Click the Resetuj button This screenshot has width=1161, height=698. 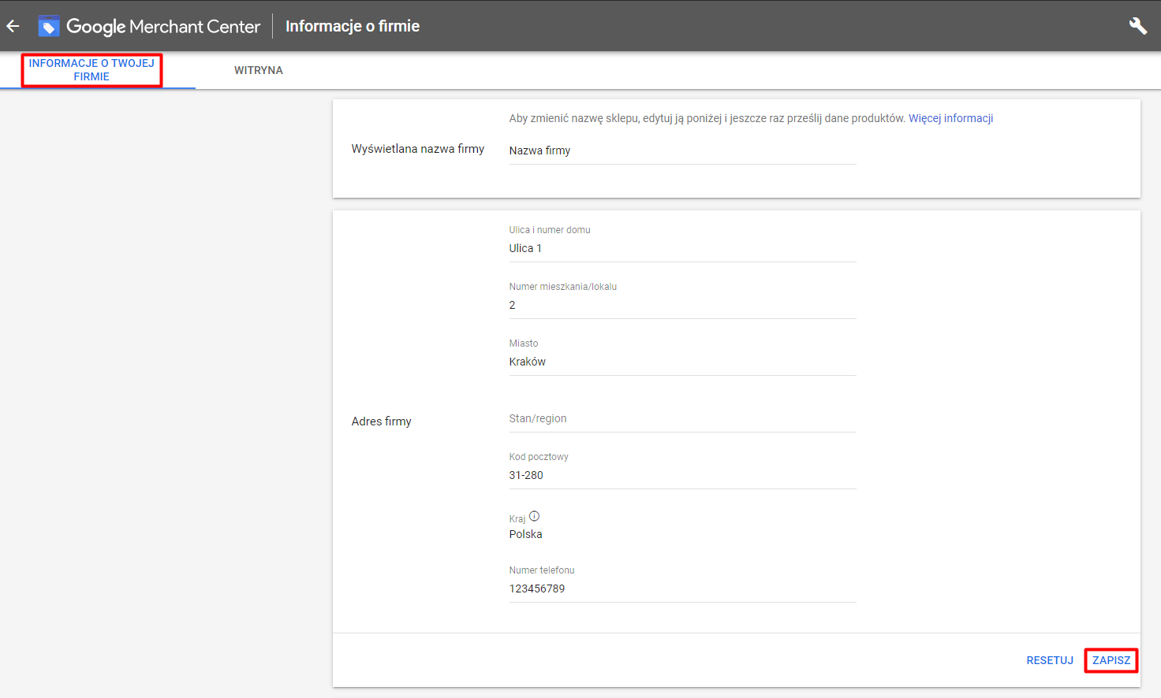[x=1049, y=660]
